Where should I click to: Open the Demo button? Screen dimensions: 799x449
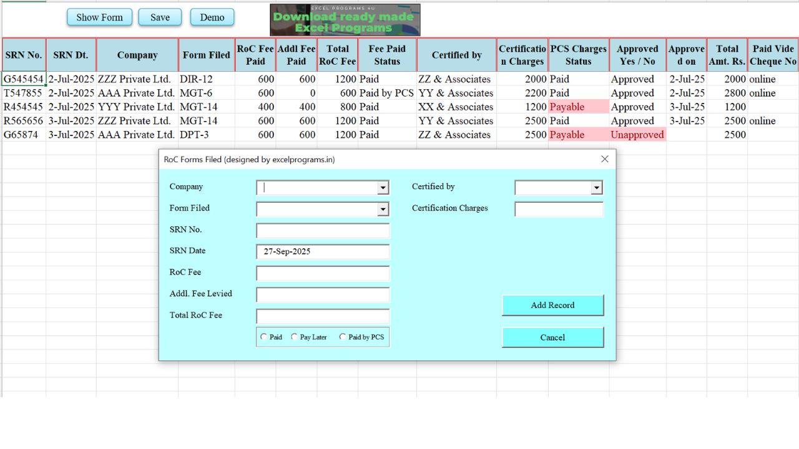(212, 17)
